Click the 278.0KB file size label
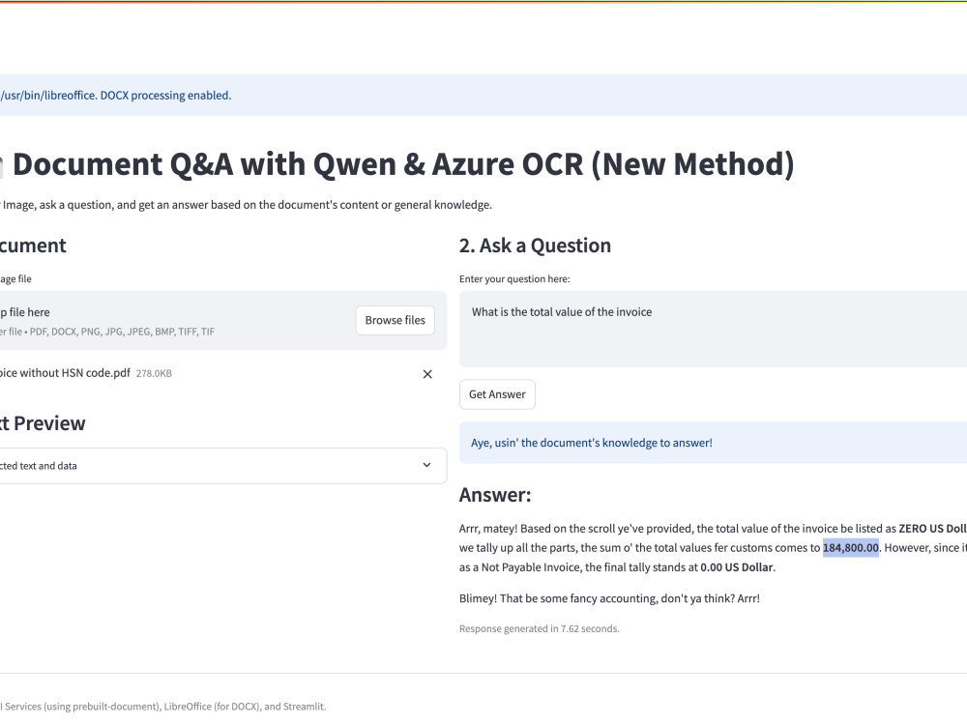 point(154,373)
